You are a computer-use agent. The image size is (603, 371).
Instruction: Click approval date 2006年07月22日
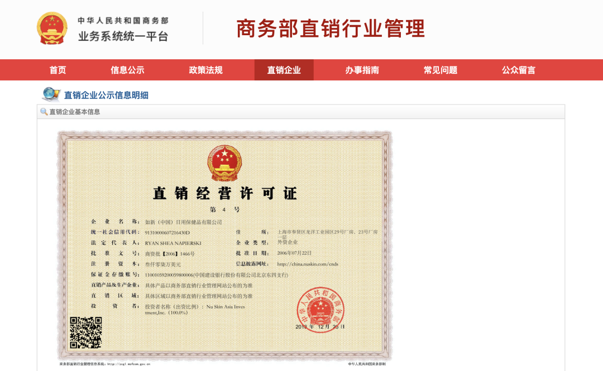coord(294,253)
